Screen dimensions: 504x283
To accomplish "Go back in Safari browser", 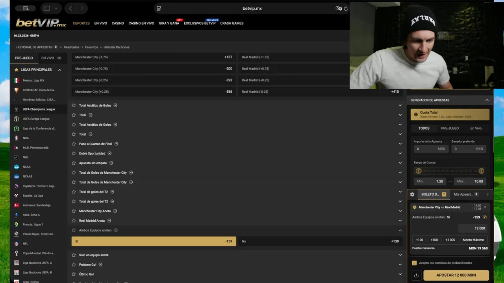I will point(70,8).
